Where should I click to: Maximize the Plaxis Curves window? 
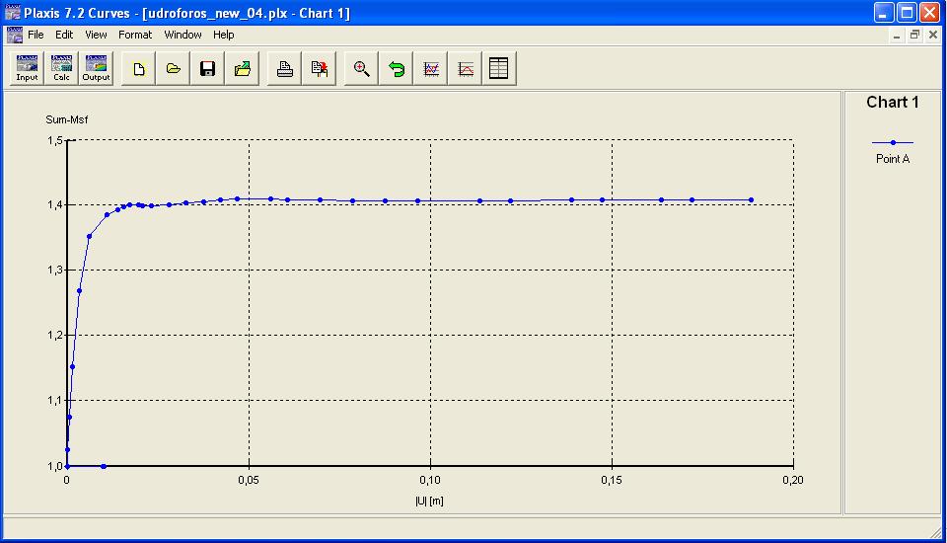click(x=907, y=12)
